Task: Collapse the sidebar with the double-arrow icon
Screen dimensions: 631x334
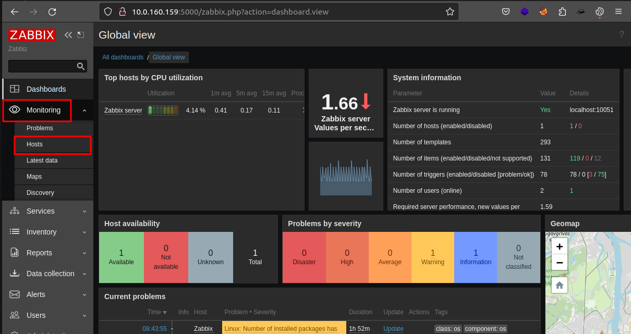Action: point(68,35)
